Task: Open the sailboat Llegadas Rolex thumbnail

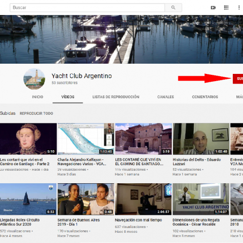Action: pos(28,199)
